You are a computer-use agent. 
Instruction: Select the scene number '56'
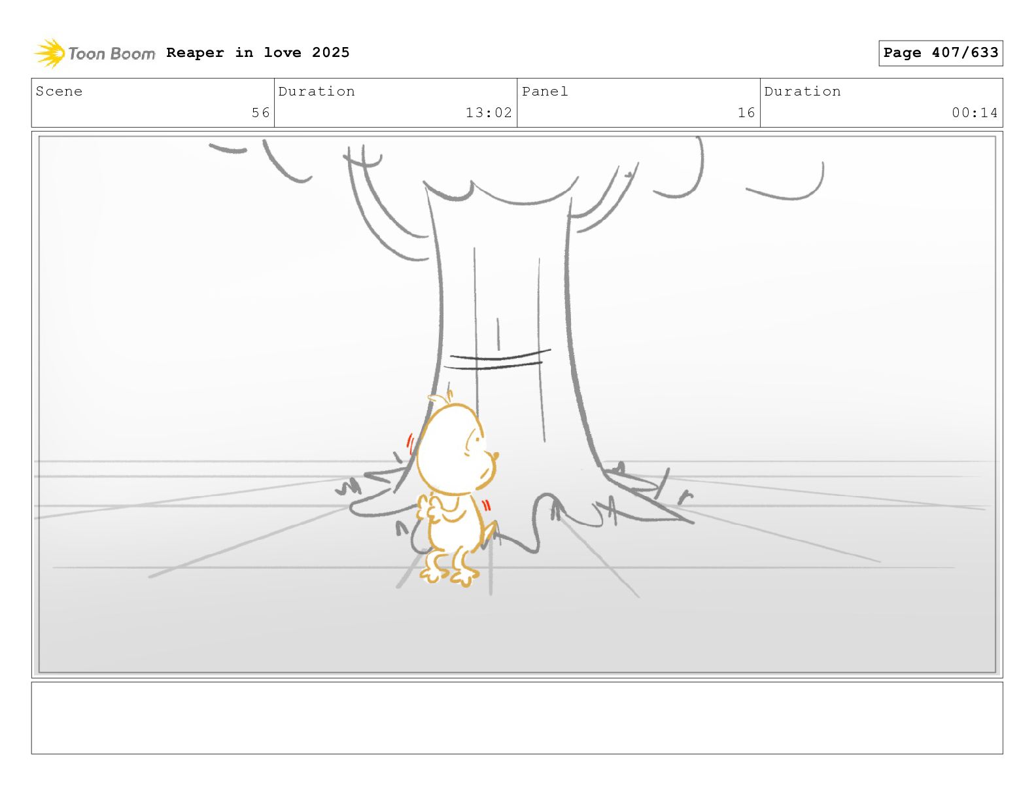[260, 113]
